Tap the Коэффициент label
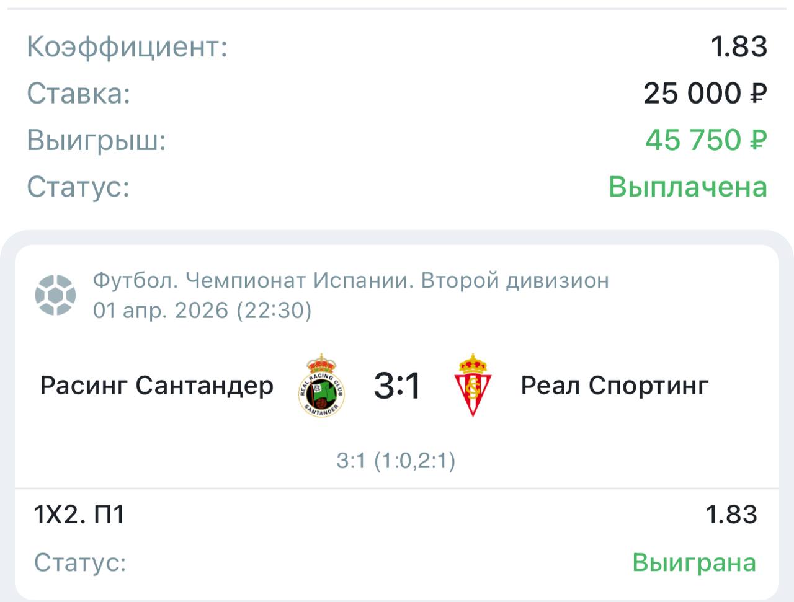 [127, 47]
